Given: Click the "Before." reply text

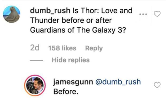Looking at the screenshot, I should 66,92.
